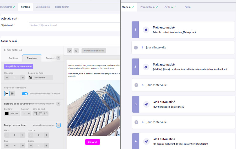The image size is (236, 149).
Task: Select full-width structure layout icon
Action: 7,94
